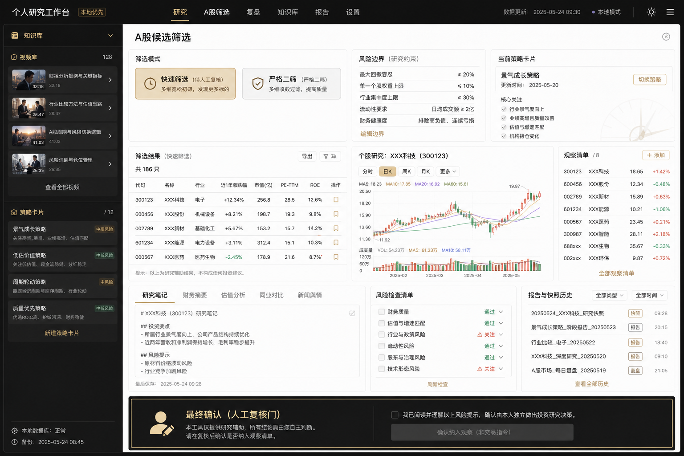Click the 本地数据库 status icon

(15, 431)
